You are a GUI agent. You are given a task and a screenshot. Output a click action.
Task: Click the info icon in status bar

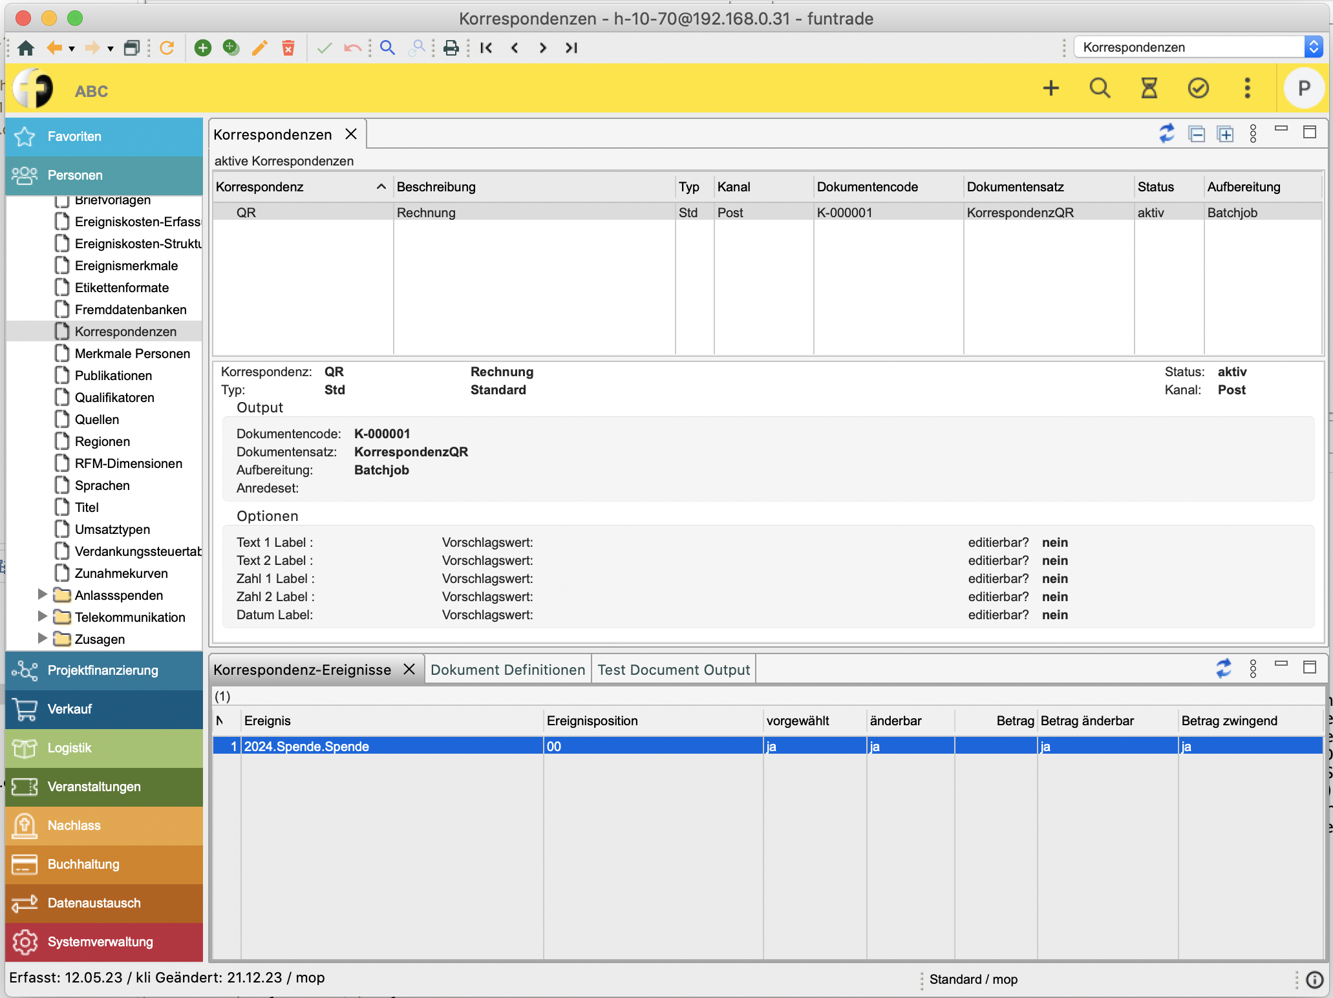[1314, 980]
